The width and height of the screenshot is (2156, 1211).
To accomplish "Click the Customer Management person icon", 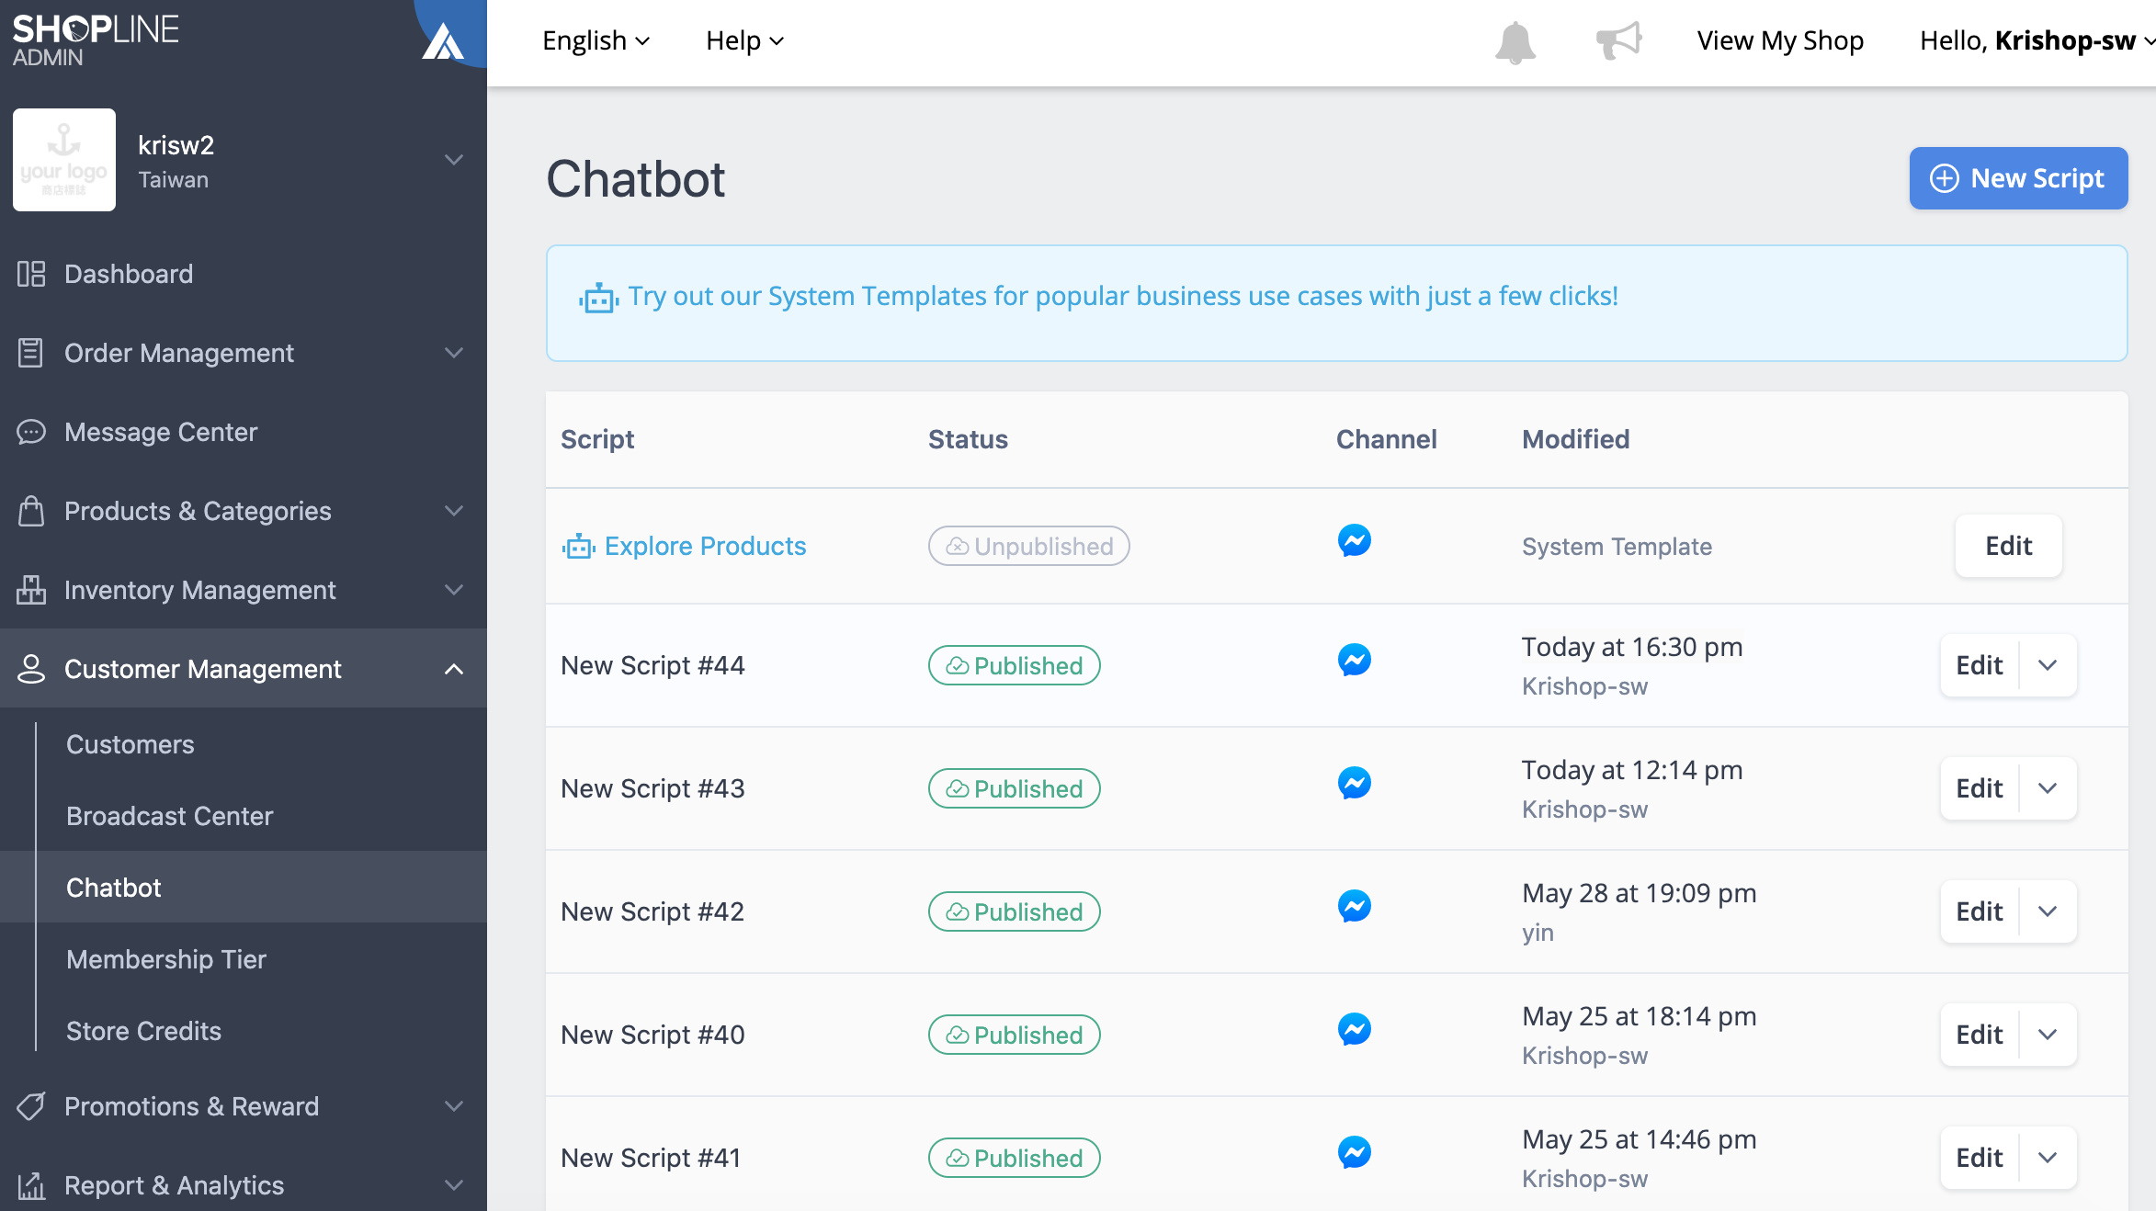I will coord(31,669).
